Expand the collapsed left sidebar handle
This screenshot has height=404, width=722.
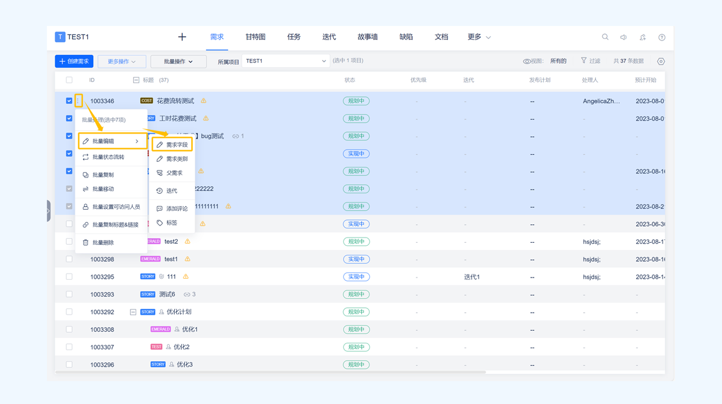[48, 211]
